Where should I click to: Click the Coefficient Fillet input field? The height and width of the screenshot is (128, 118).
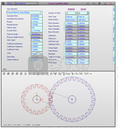click(37, 50)
